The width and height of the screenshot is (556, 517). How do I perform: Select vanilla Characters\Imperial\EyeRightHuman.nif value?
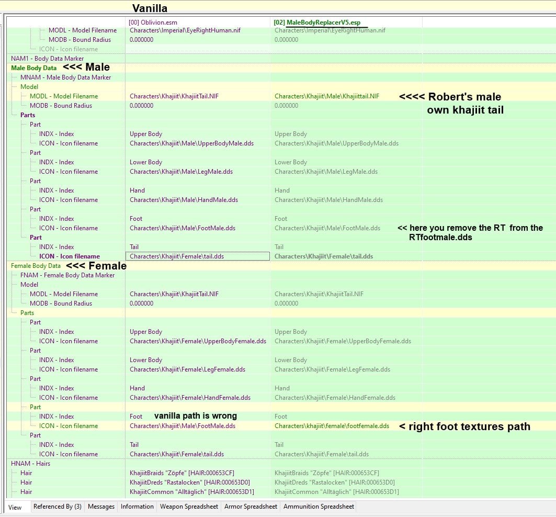(x=185, y=30)
